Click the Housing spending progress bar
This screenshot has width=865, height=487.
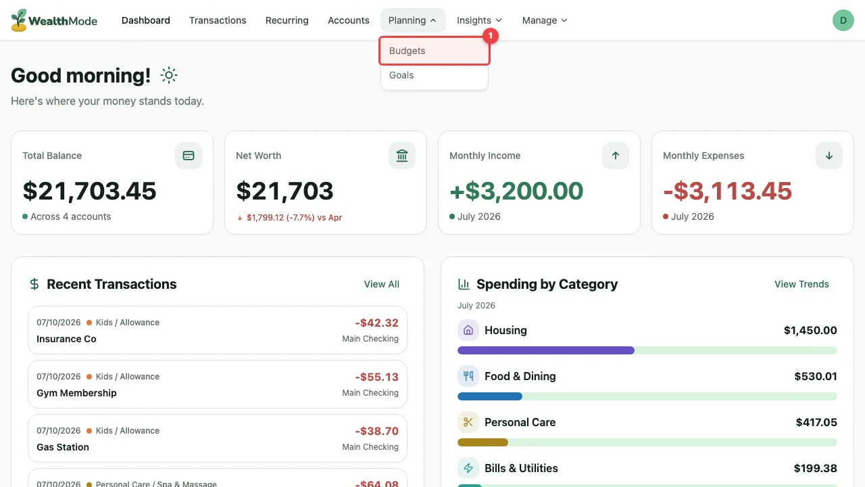(x=647, y=350)
